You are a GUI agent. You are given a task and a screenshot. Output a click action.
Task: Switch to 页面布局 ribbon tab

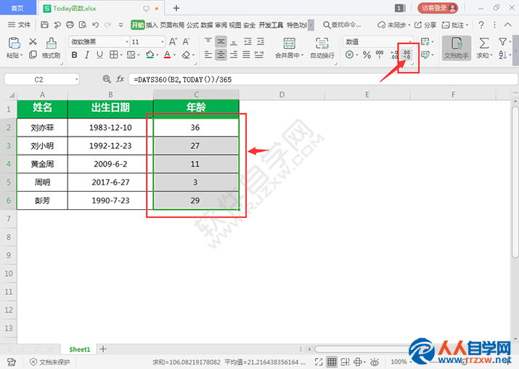[x=172, y=25]
